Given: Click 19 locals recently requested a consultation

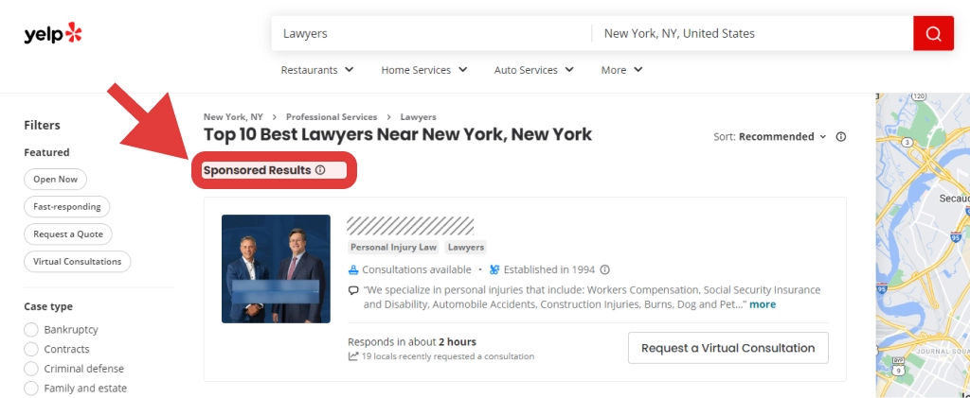Looking at the screenshot, I should coord(448,356).
